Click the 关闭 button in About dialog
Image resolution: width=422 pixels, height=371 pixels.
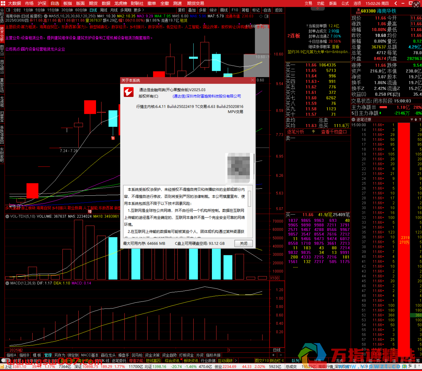point(244,243)
